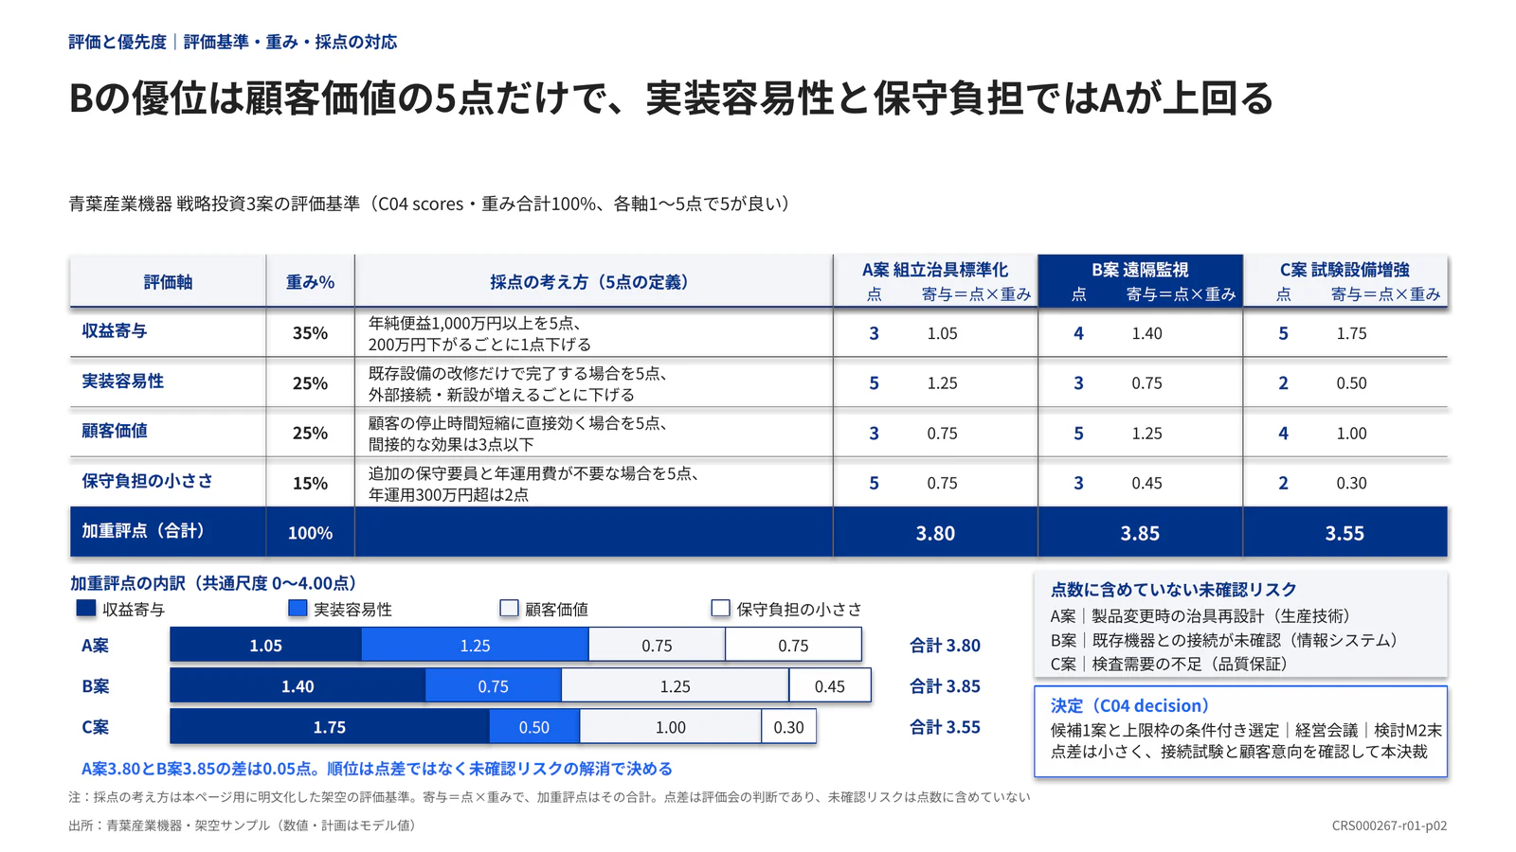The height and width of the screenshot is (852, 1516).
Task: Select the "3.85" score in the table total row
Action: [x=1140, y=533]
